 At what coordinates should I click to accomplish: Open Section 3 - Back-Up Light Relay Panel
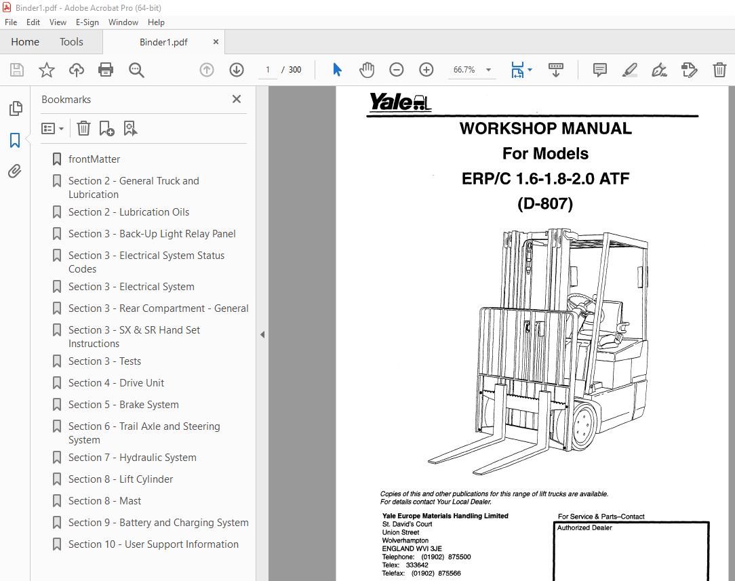click(x=152, y=234)
